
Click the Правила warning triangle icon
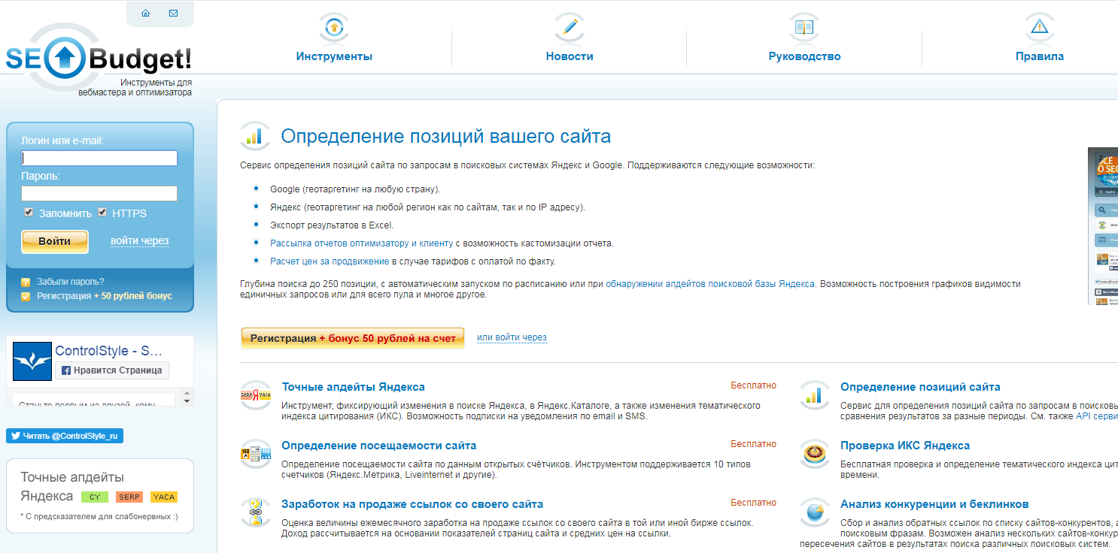(x=1040, y=28)
